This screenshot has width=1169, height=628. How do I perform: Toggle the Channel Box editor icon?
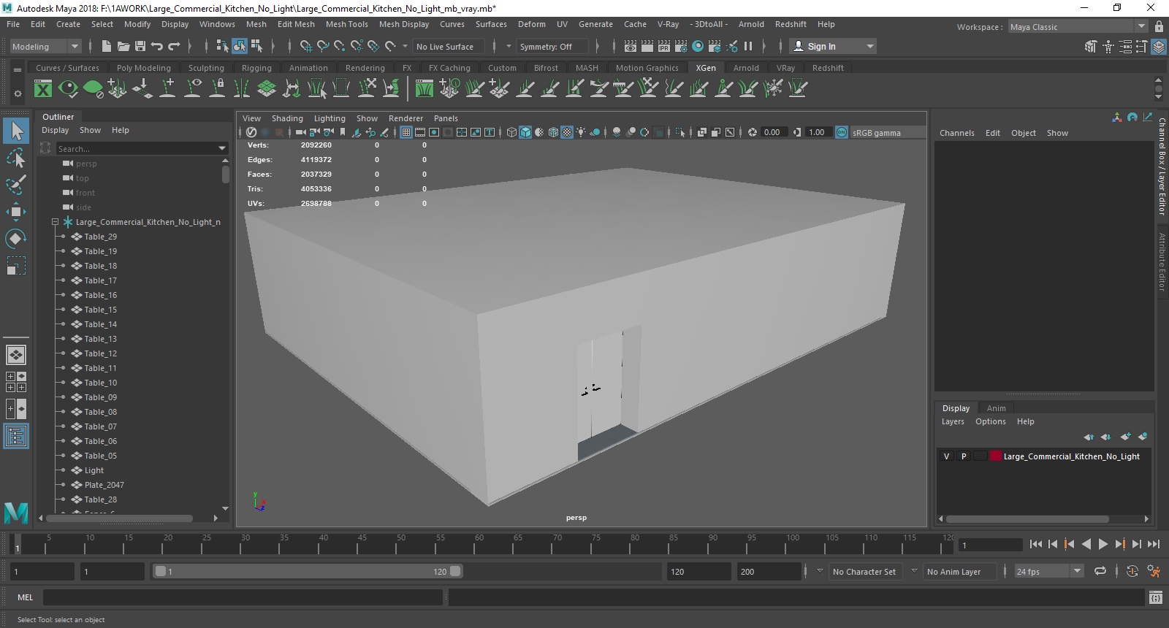pos(1159,46)
